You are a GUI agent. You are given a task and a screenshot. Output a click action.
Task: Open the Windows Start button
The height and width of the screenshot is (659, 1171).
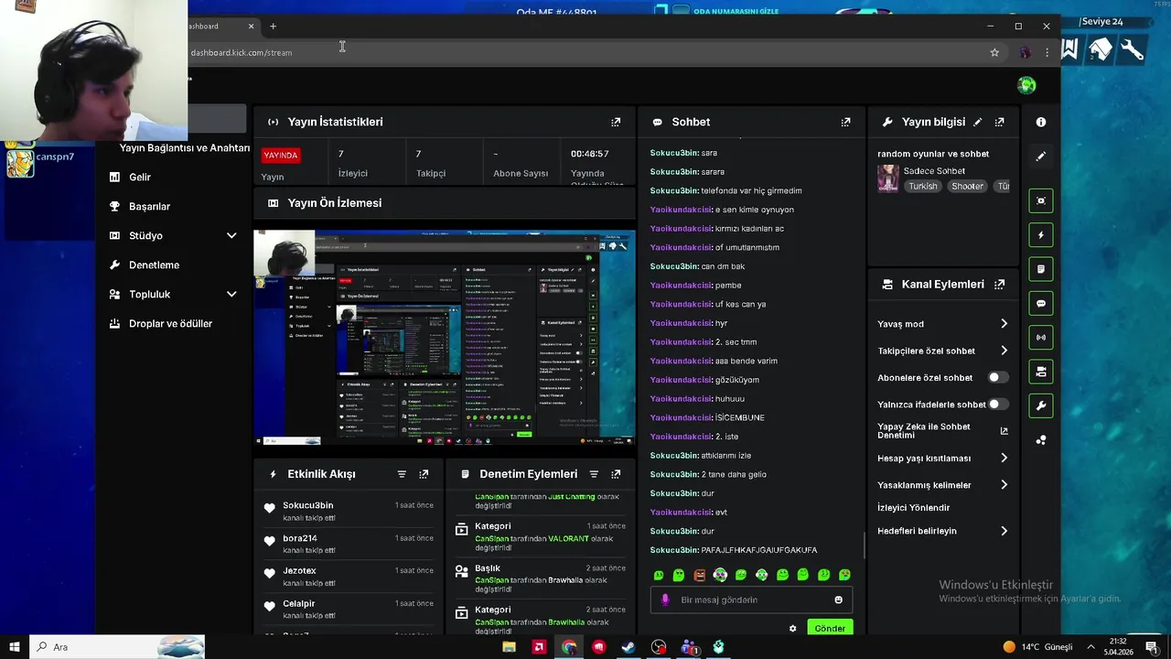(x=15, y=647)
